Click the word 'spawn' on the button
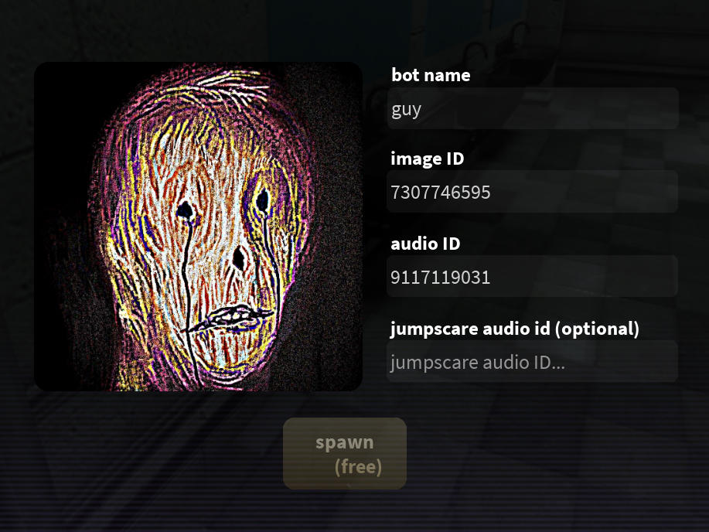 coord(345,442)
